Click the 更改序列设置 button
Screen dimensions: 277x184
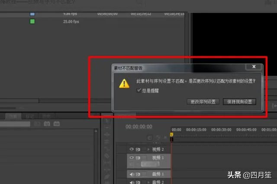(x=203, y=102)
